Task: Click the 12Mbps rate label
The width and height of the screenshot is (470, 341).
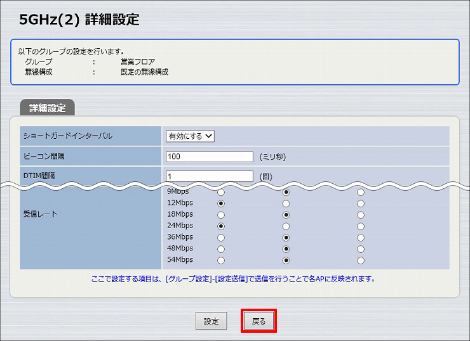Action: click(x=180, y=203)
